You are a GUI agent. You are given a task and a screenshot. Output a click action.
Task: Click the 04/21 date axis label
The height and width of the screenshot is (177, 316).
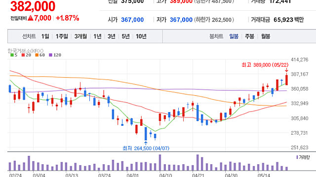198,175
